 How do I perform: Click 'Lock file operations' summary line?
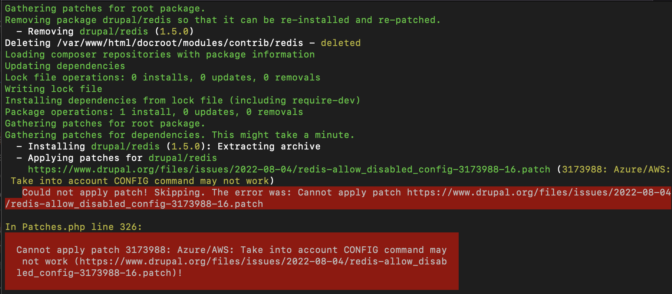click(162, 78)
